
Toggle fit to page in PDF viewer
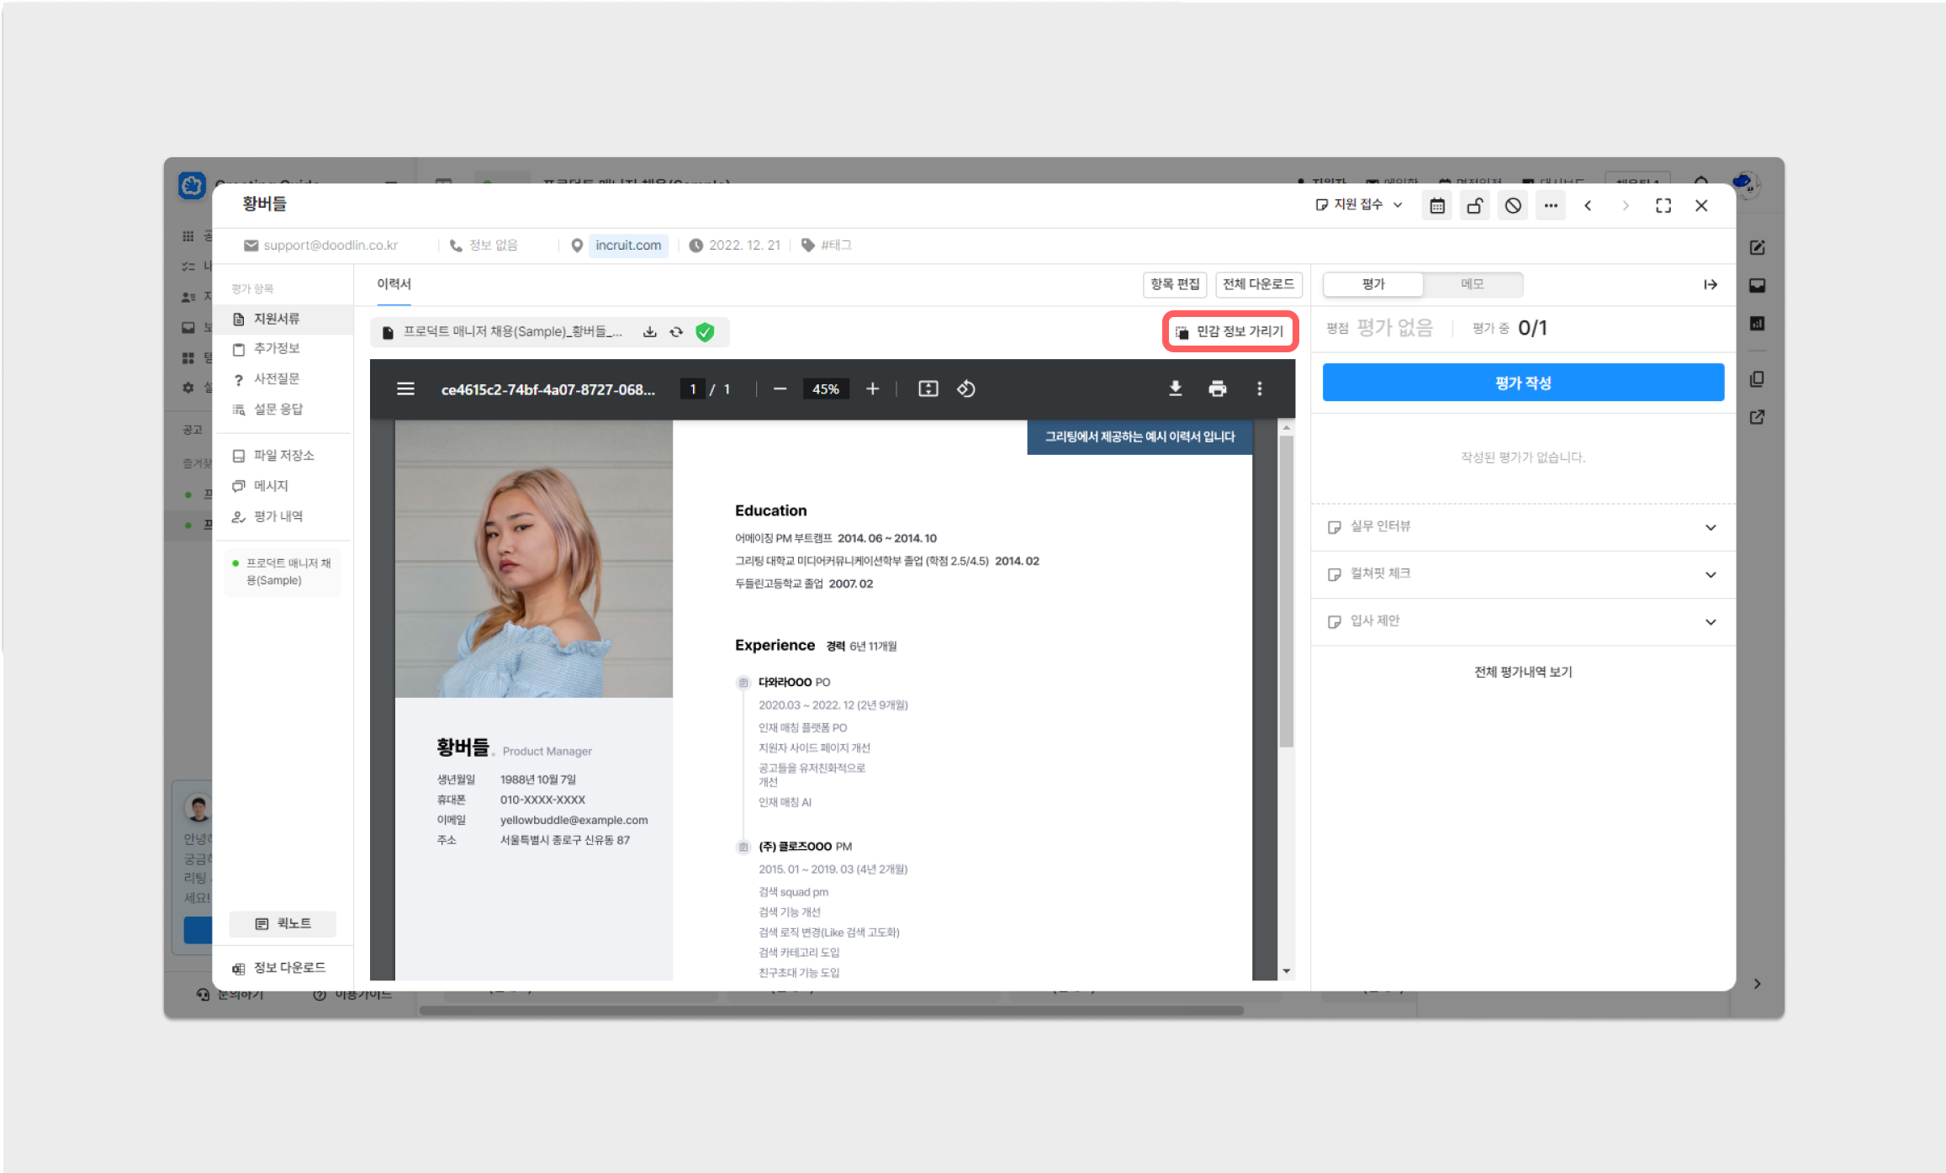click(x=928, y=388)
